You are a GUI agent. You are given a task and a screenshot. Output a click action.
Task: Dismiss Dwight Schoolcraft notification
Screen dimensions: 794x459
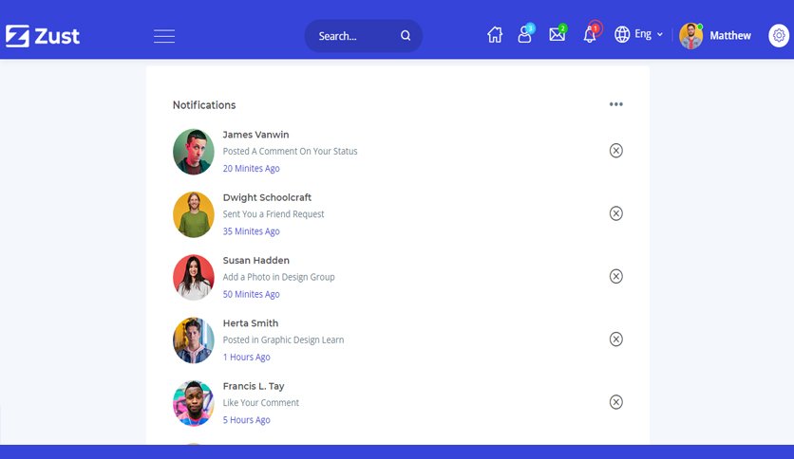615,213
